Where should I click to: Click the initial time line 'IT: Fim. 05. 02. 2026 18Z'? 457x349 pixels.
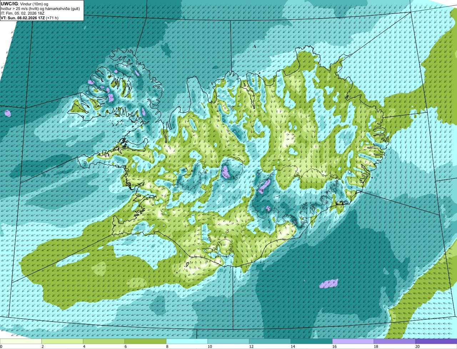(x=22, y=13)
